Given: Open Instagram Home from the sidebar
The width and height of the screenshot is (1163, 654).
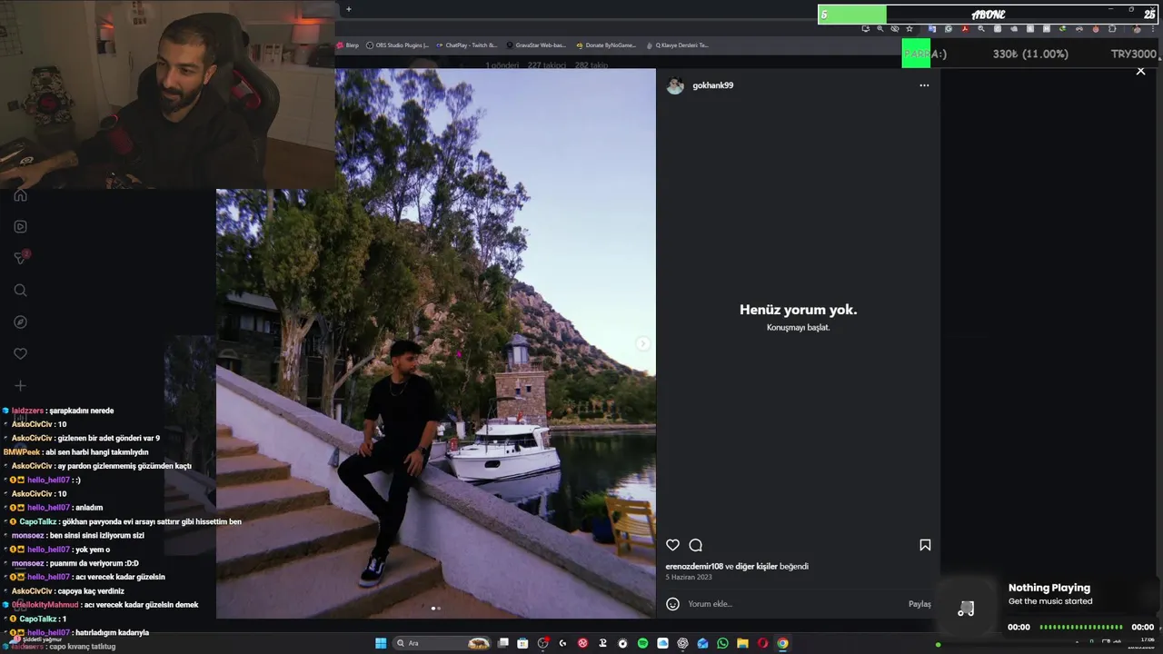Looking at the screenshot, I should pyautogui.click(x=20, y=195).
